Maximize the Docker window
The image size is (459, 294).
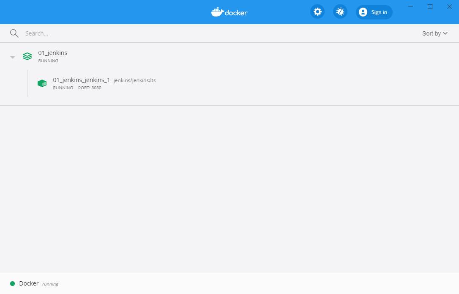[x=430, y=6]
